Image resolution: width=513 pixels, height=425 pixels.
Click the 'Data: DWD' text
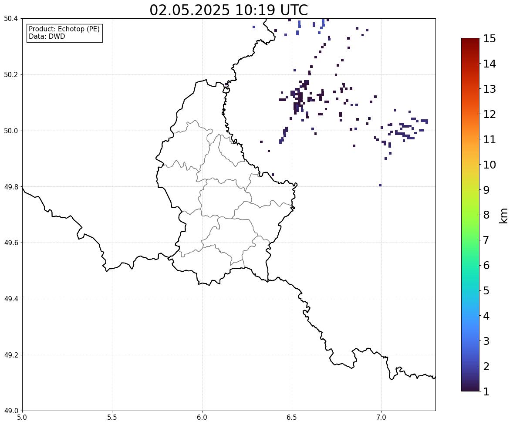point(47,36)
